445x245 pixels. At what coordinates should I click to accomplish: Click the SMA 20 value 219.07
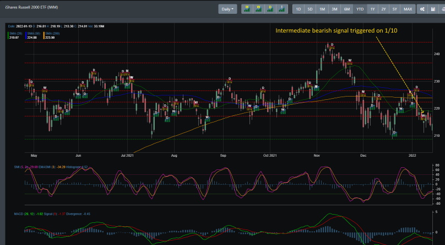[x=14, y=38]
